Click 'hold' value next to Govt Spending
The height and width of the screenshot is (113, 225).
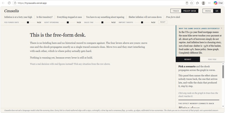(79, 22)
